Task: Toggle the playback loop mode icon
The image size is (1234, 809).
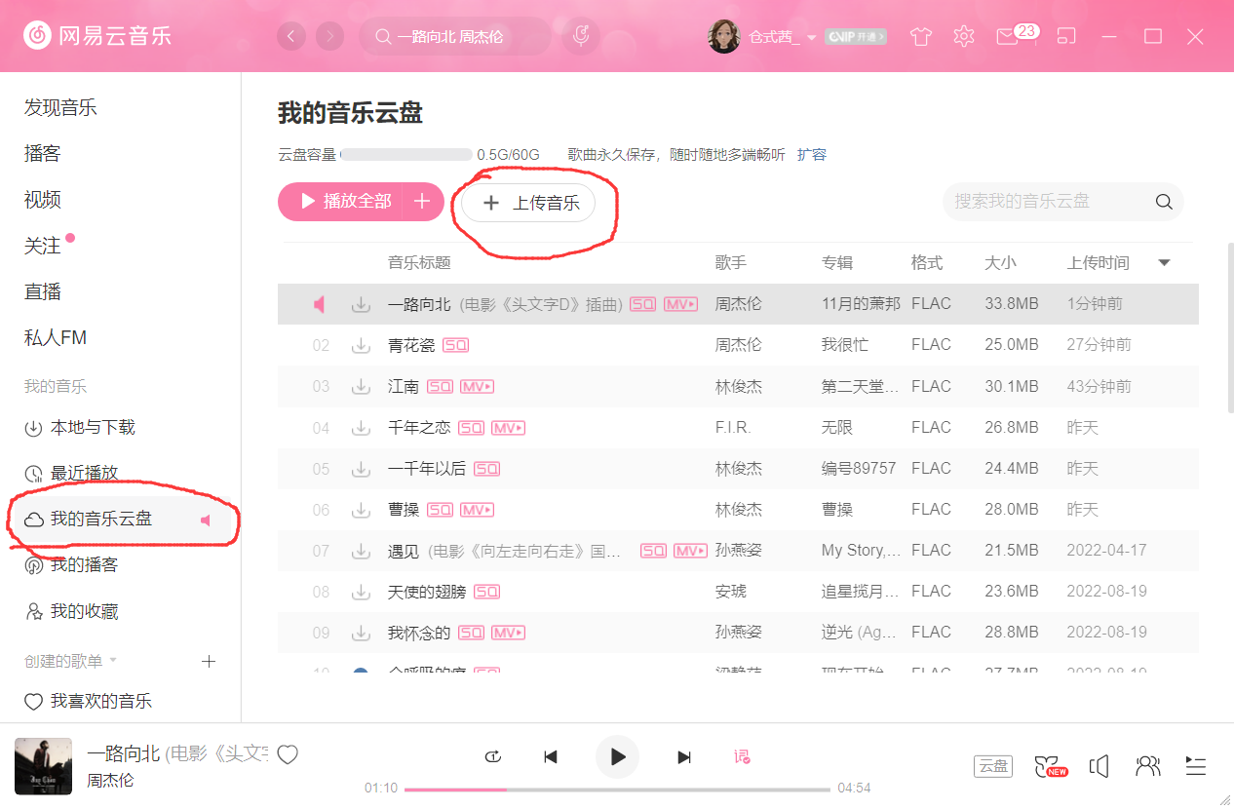Action: pyautogui.click(x=493, y=756)
